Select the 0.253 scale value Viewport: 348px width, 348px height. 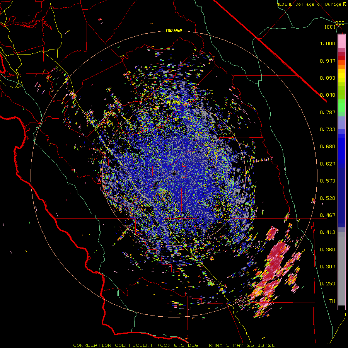(x=328, y=284)
